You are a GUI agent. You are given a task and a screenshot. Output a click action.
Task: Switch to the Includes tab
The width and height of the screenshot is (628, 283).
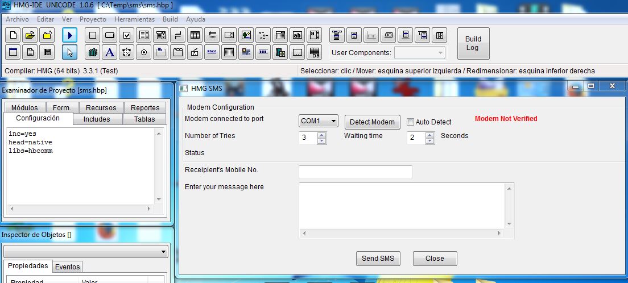(97, 119)
